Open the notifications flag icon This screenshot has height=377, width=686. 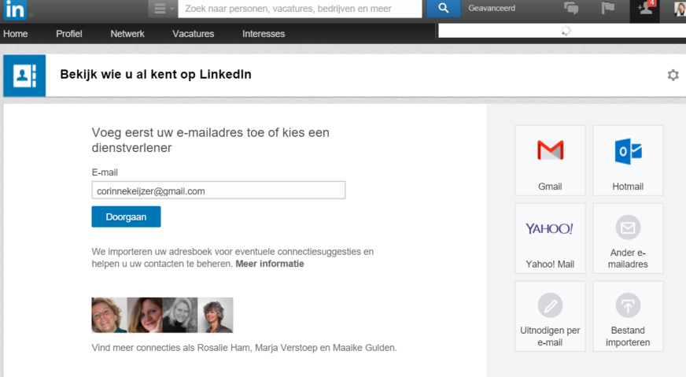(608, 9)
